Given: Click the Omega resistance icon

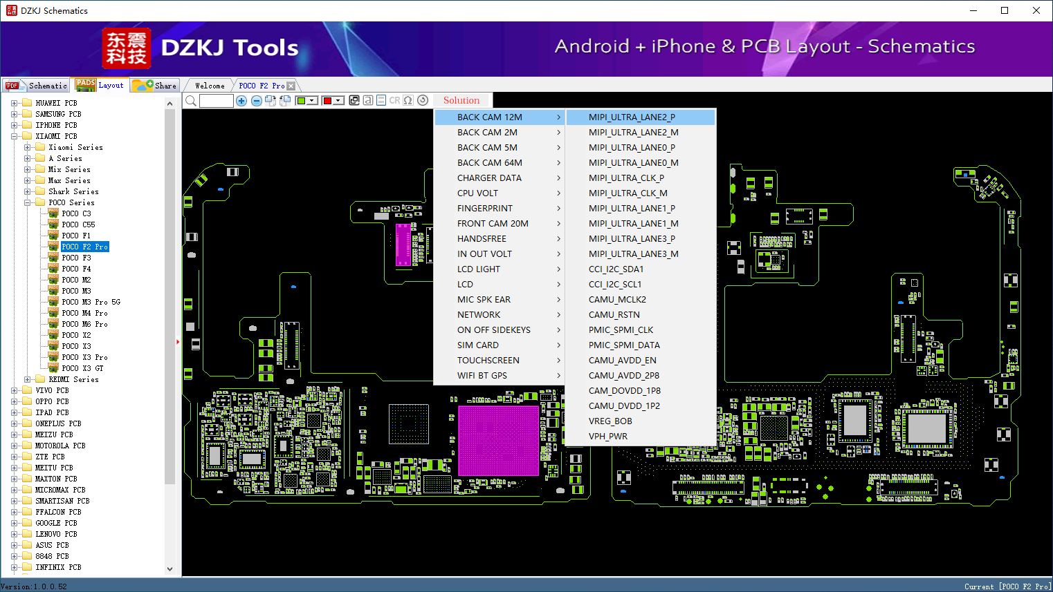Looking at the screenshot, I should (x=408, y=100).
